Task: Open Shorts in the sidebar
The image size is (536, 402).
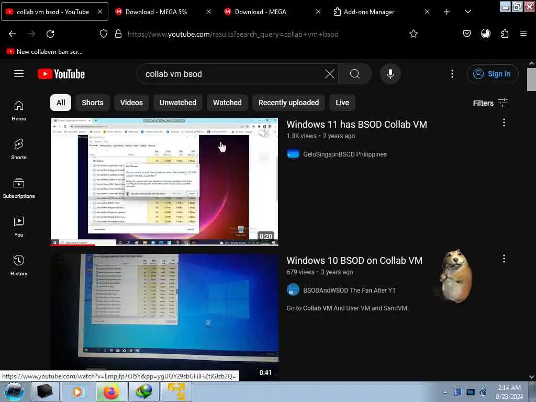Action: tap(19, 149)
